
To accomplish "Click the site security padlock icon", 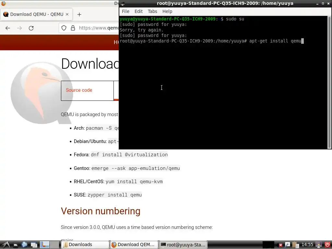I will (x=73, y=28).
